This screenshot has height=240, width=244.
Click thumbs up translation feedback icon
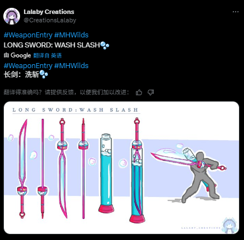pyautogui.click(x=139, y=92)
